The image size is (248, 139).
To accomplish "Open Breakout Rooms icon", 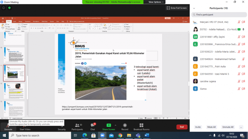I will click(141, 126).
